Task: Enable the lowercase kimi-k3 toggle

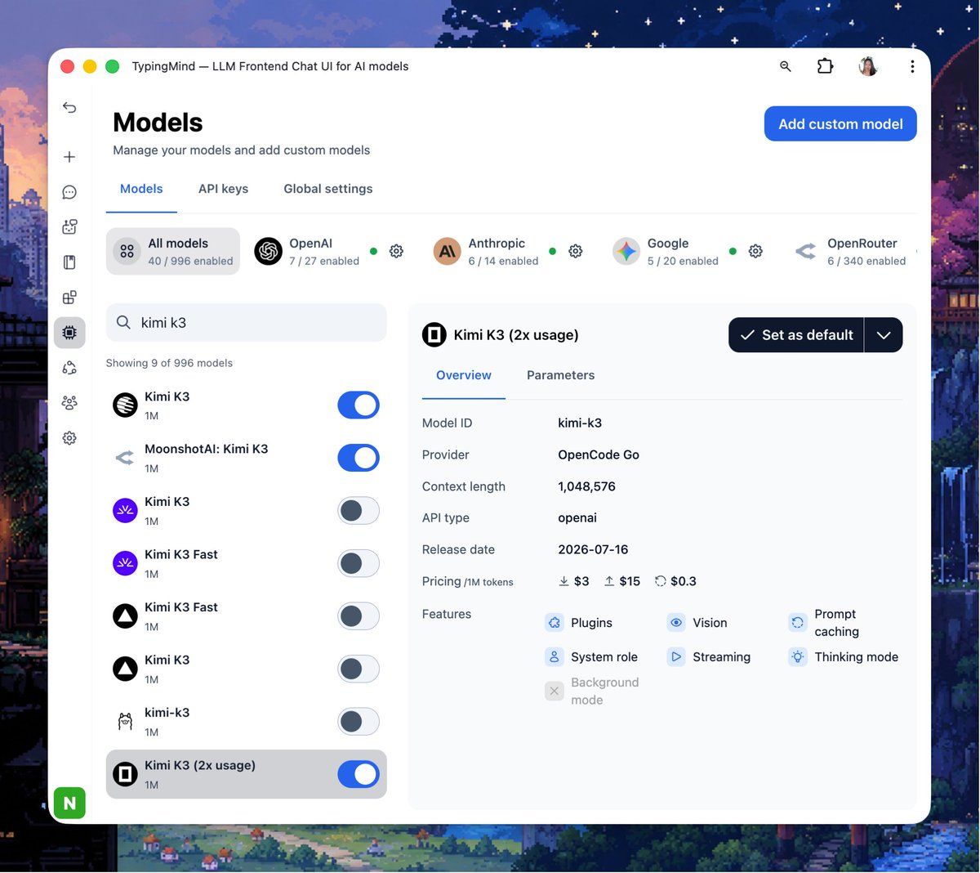Action: click(359, 722)
